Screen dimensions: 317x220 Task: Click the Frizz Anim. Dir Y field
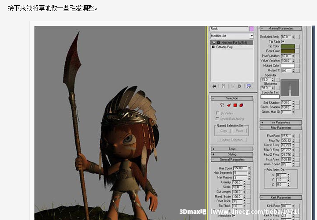[x=281, y=180]
